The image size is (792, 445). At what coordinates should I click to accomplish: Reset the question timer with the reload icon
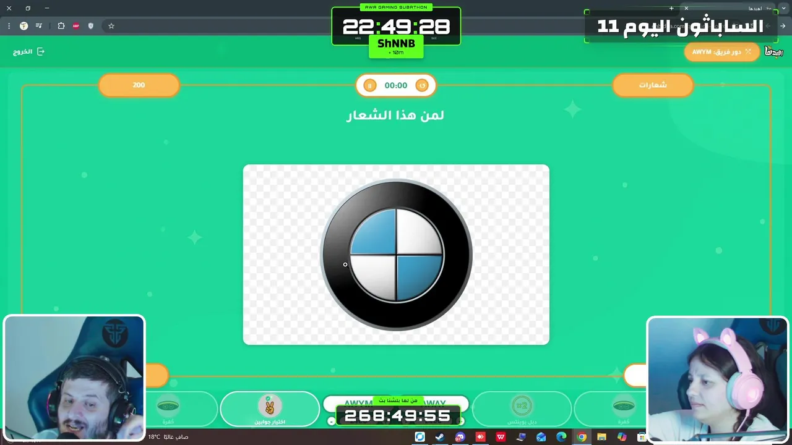423,85
